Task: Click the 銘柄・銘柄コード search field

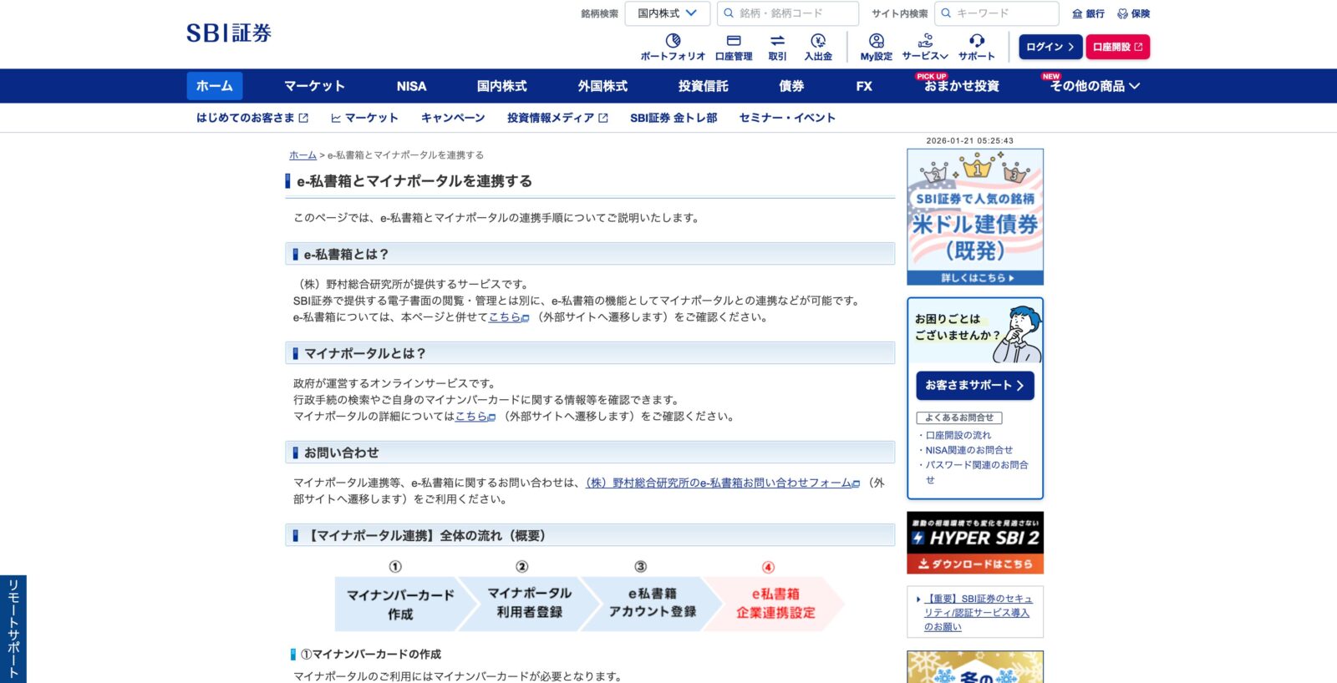Action: (796, 13)
